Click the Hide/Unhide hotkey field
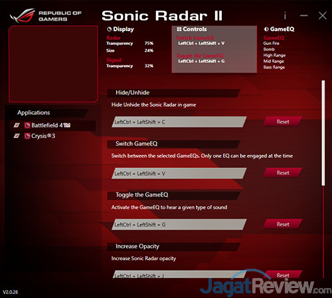 pos(179,122)
